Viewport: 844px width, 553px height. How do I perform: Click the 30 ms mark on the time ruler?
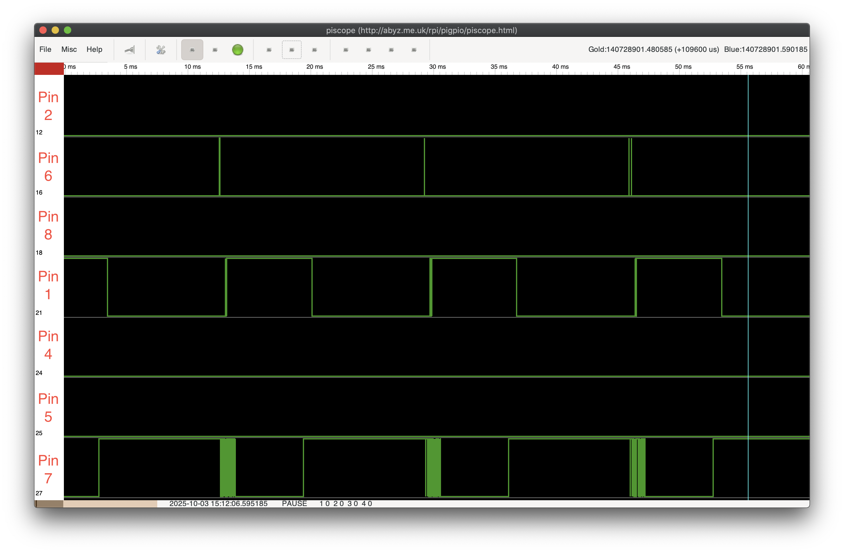click(438, 67)
